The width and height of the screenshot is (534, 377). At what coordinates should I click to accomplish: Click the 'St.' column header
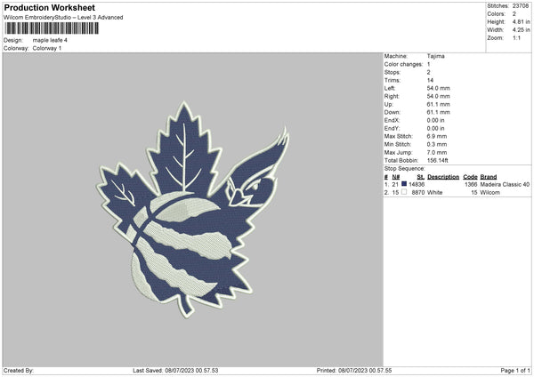421,177
